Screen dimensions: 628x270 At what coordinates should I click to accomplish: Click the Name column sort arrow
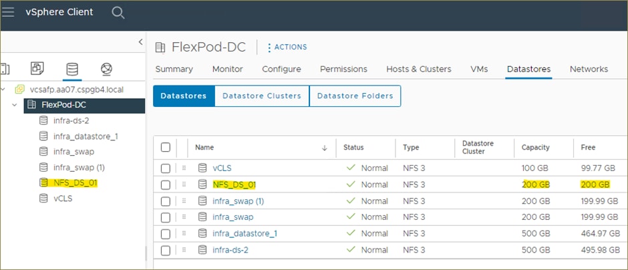325,148
